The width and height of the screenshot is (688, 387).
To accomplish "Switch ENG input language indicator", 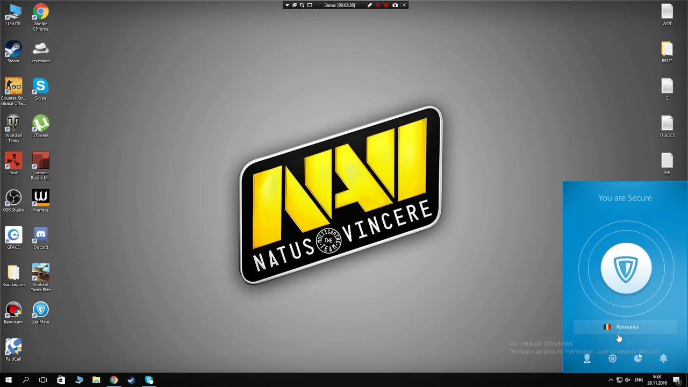I will click(x=639, y=380).
